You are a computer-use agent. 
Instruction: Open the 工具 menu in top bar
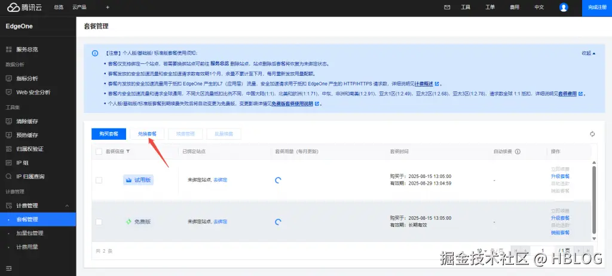(x=466, y=7)
